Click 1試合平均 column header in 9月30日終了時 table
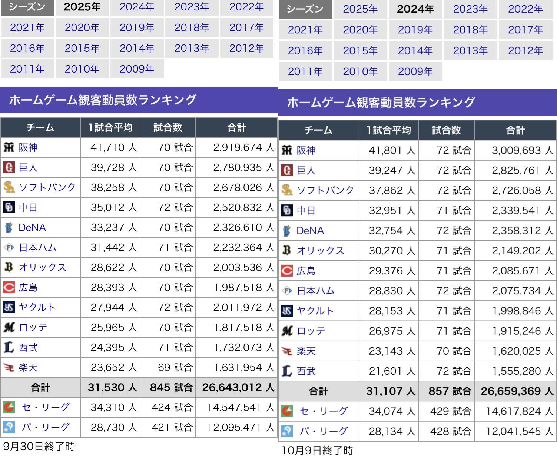557x458 pixels. point(110,128)
